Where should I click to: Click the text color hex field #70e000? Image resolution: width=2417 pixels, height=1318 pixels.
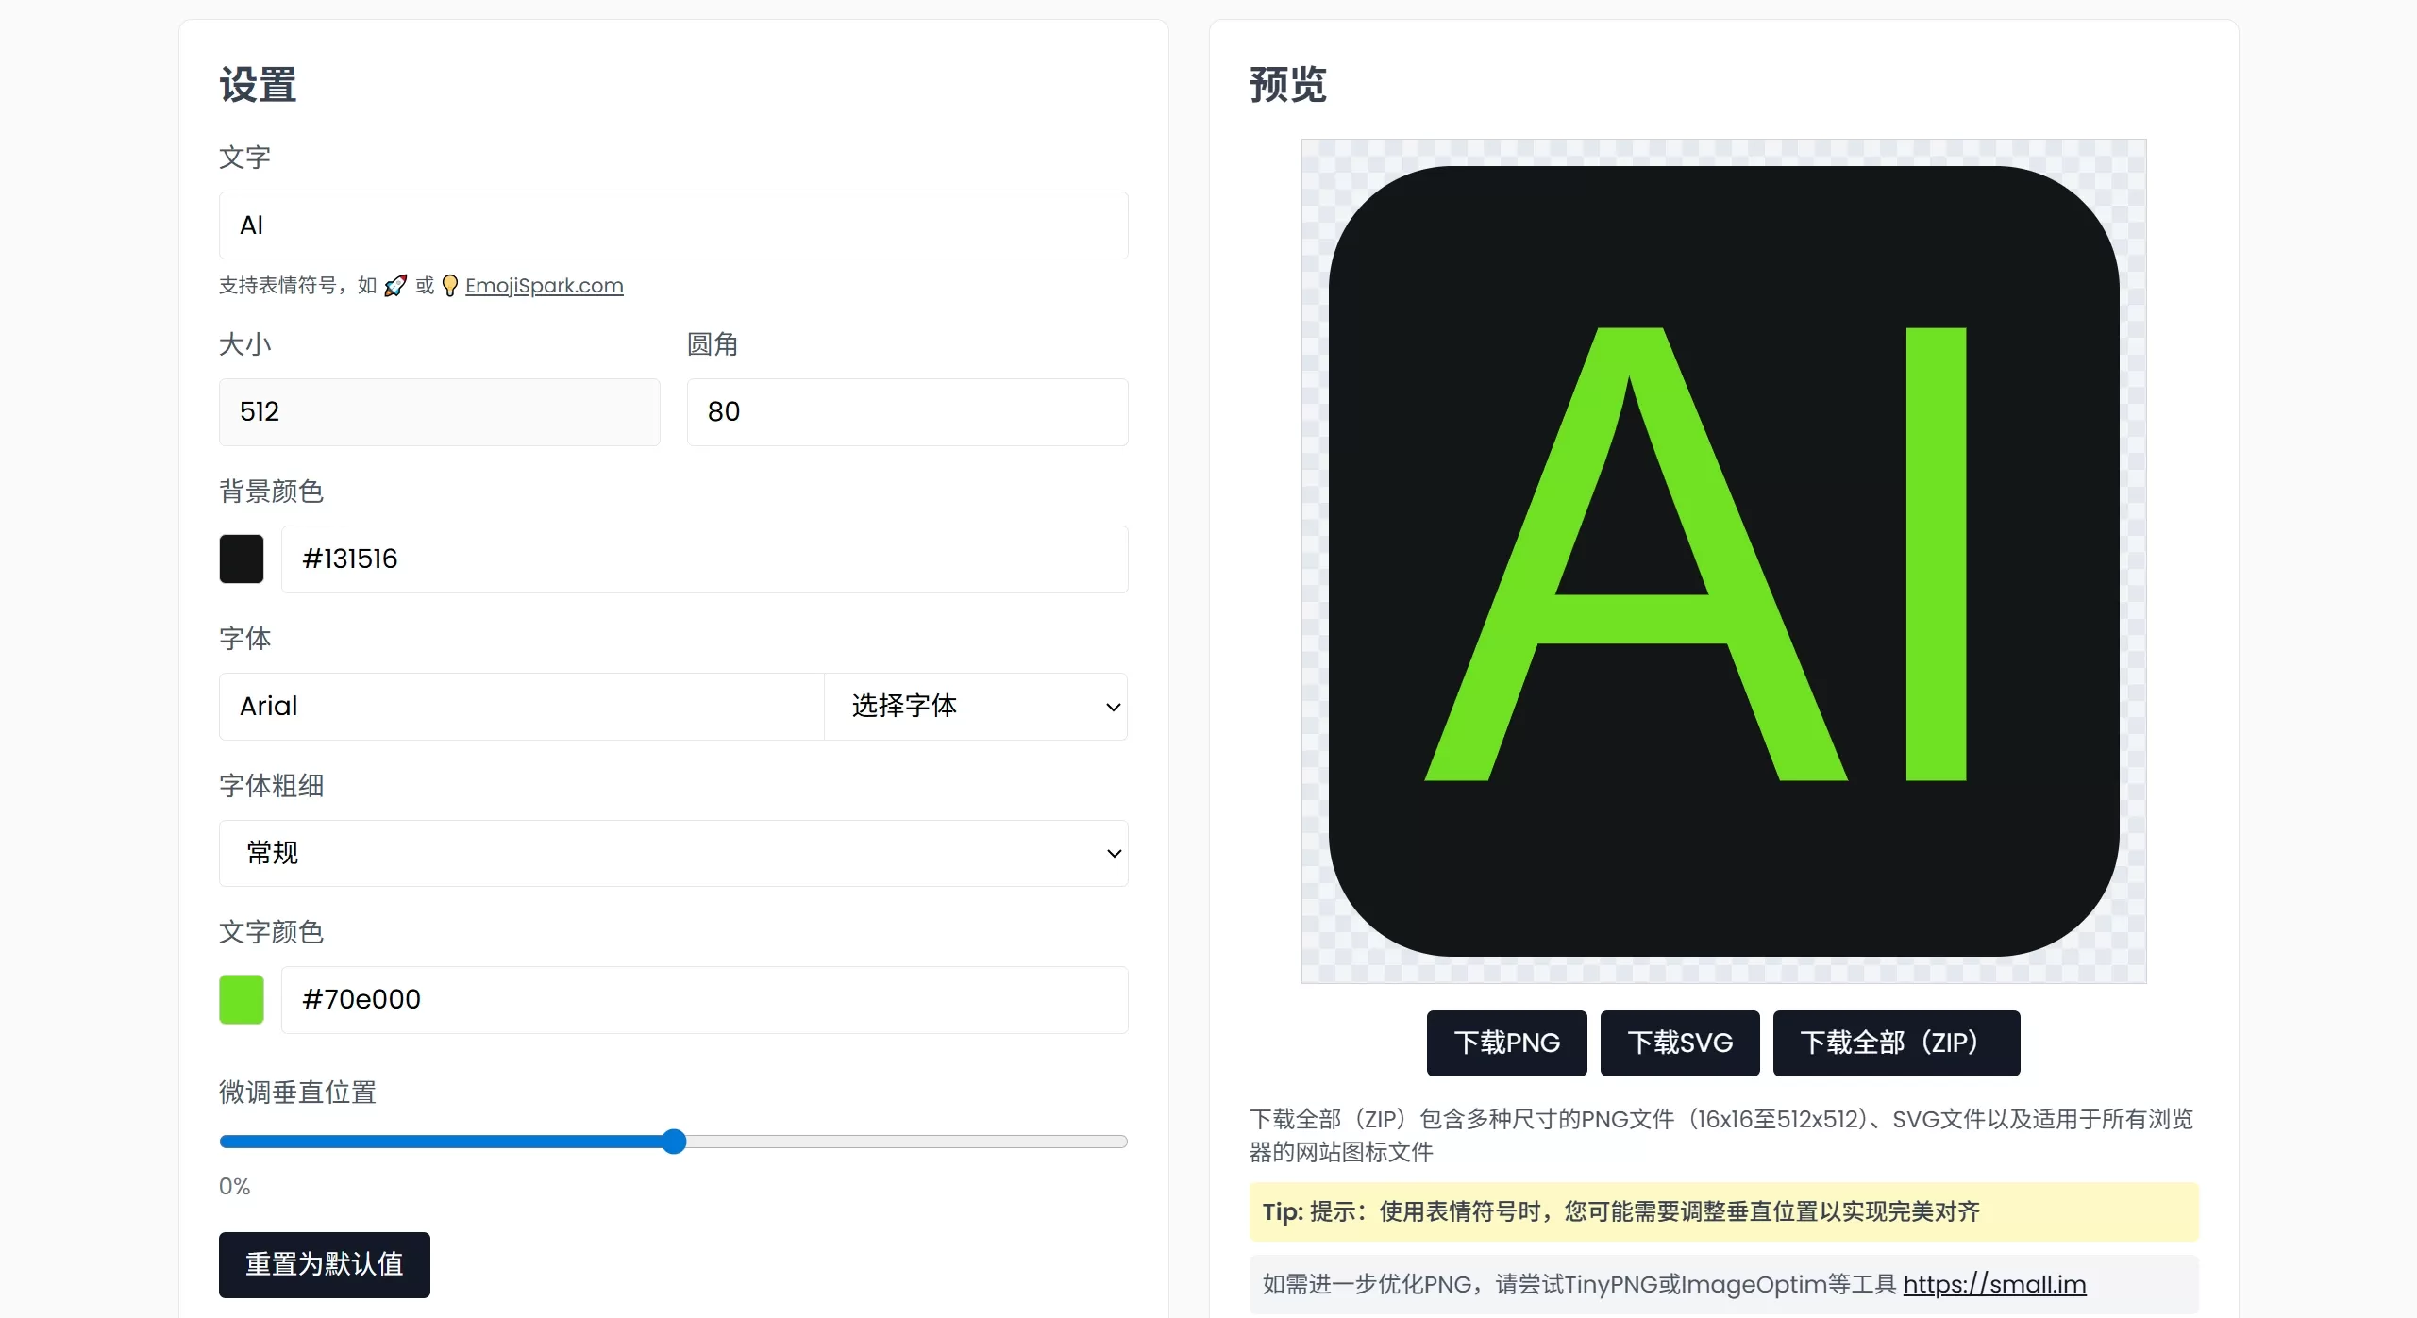click(x=704, y=999)
